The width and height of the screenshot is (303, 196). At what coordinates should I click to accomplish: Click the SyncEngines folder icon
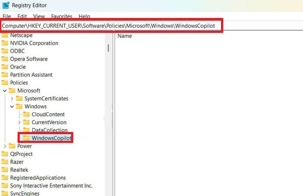(5, 193)
